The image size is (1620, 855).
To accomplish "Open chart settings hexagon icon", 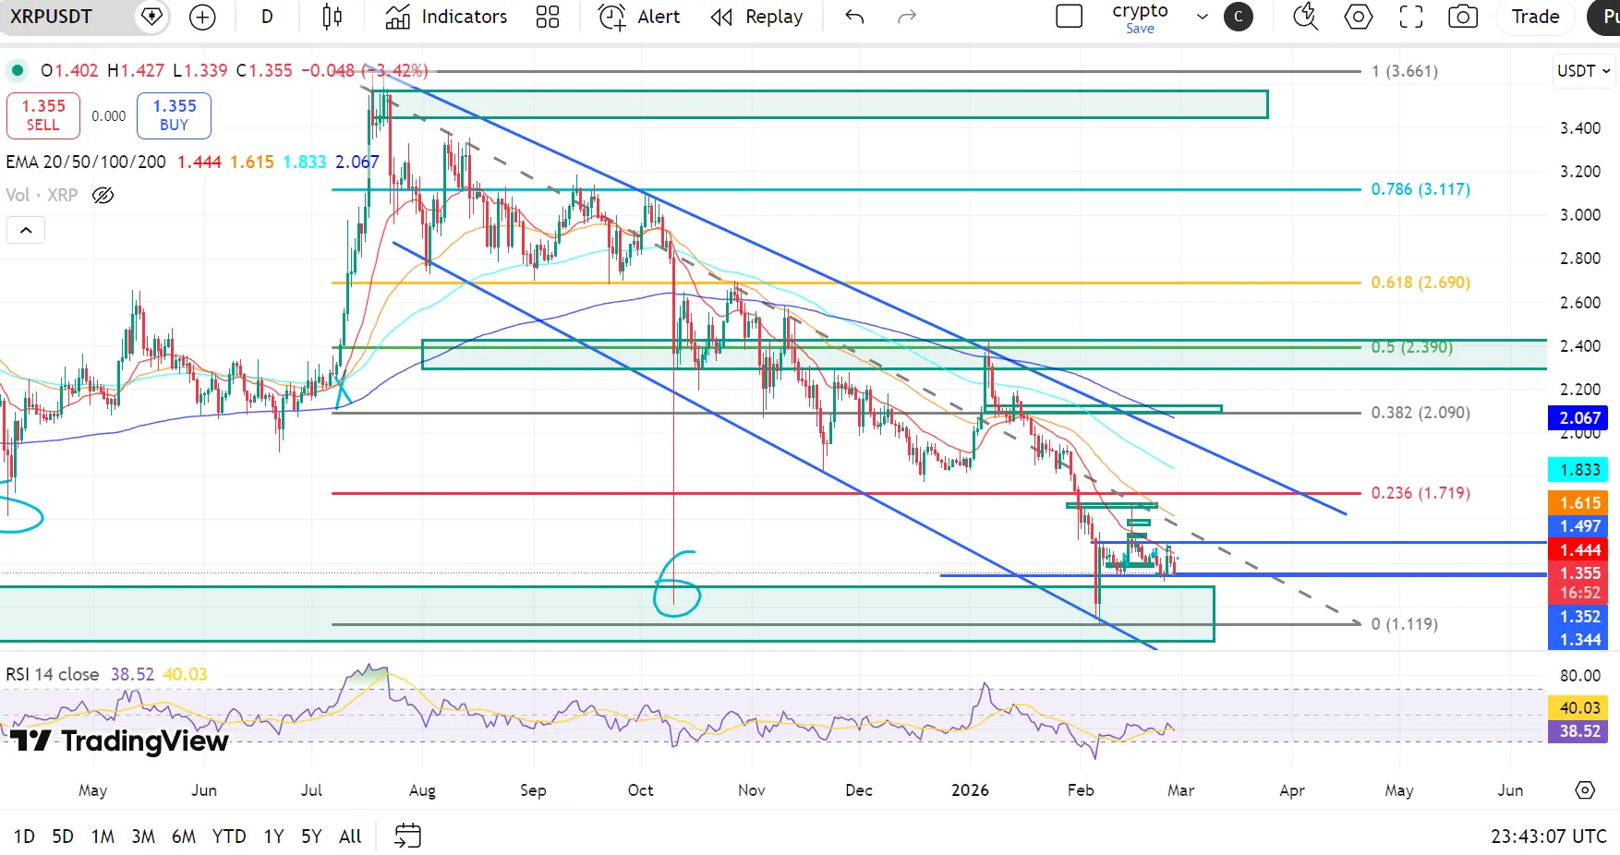I will click(1358, 17).
